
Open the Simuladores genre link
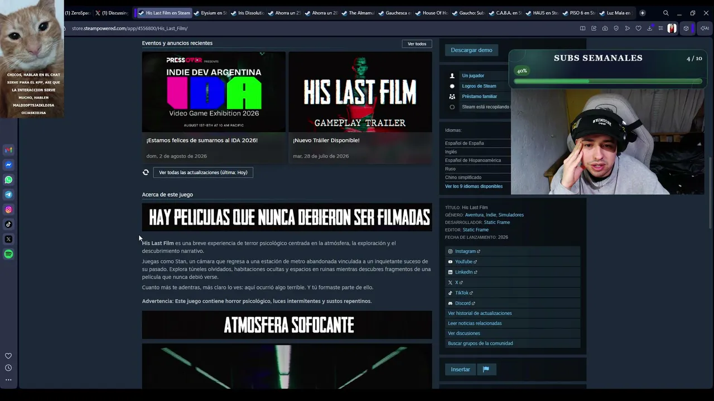pyautogui.click(x=511, y=215)
